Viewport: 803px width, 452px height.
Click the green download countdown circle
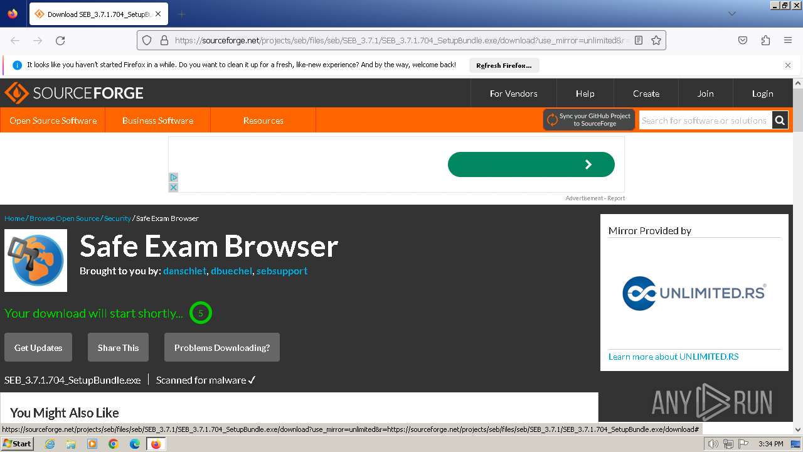[201, 313]
